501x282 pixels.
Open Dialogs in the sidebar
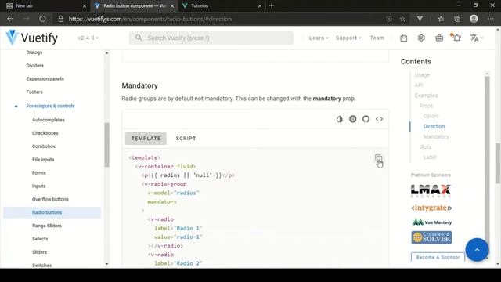coord(34,52)
